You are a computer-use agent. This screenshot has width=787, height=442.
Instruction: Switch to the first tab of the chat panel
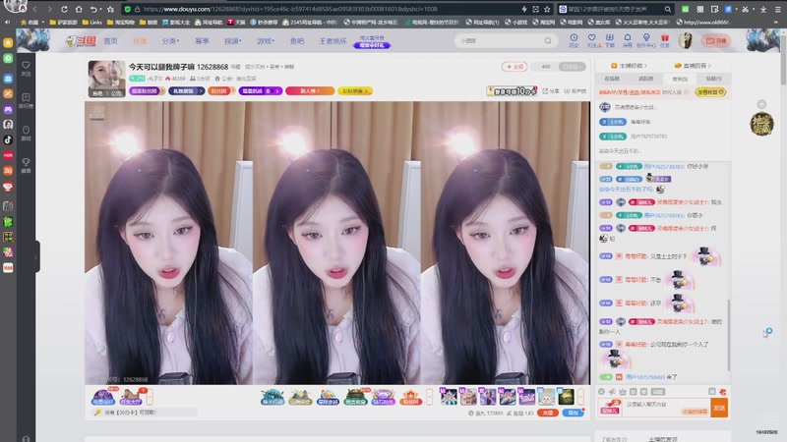coord(612,79)
